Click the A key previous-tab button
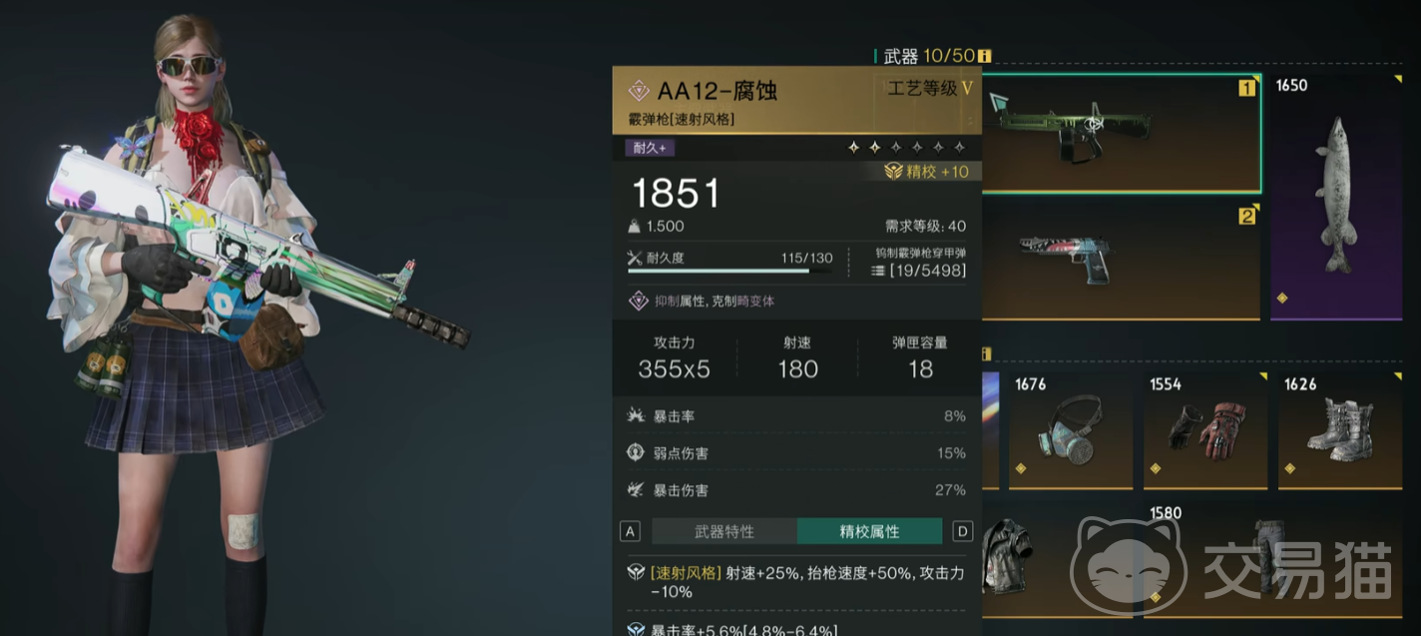This screenshot has height=636, width=1421. click(x=630, y=531)
